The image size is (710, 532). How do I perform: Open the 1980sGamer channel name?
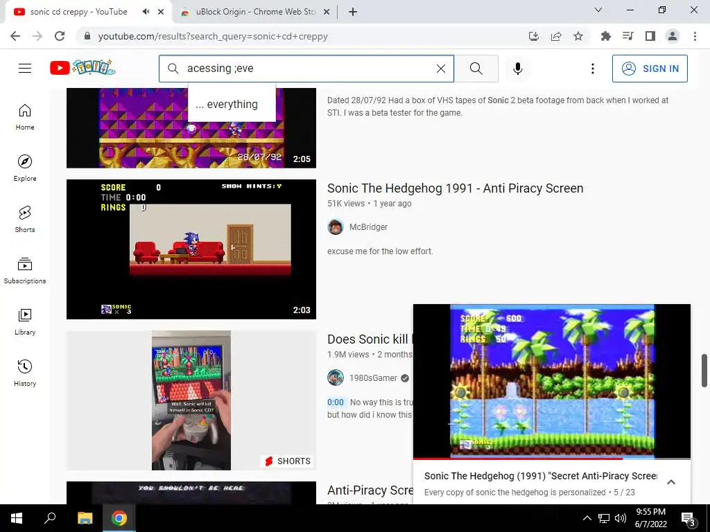point(373,378)
